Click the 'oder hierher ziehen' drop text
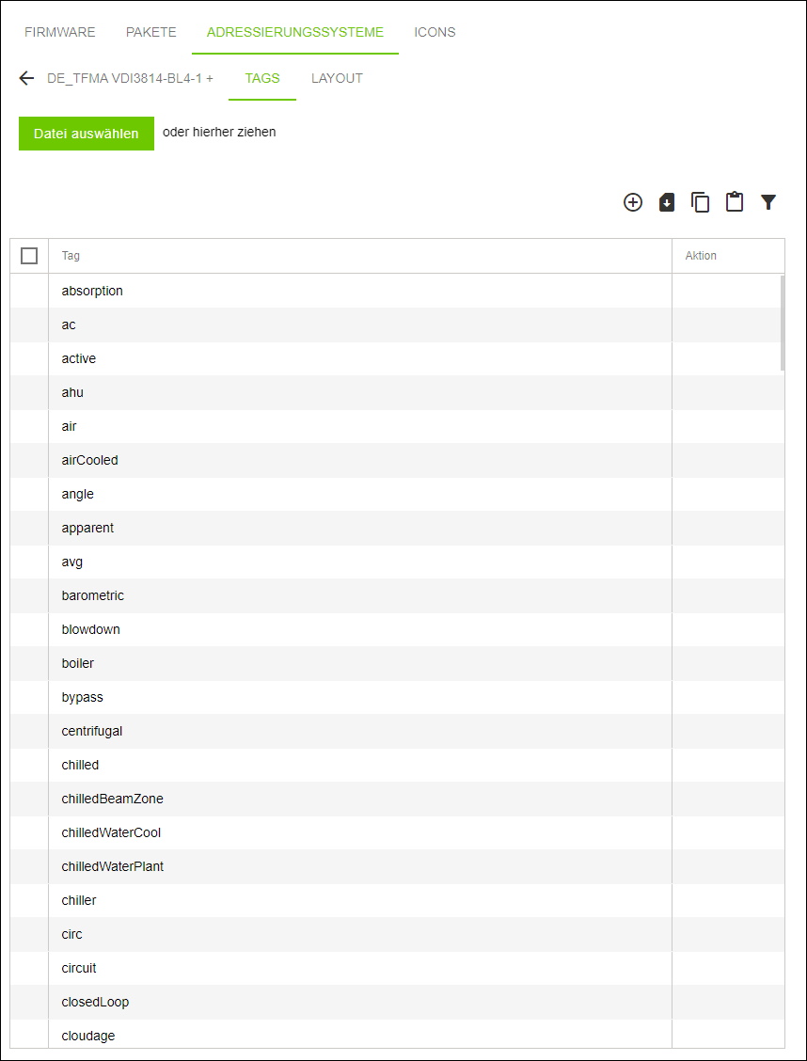The image size is (807, 1061). (x=219, y=132)
